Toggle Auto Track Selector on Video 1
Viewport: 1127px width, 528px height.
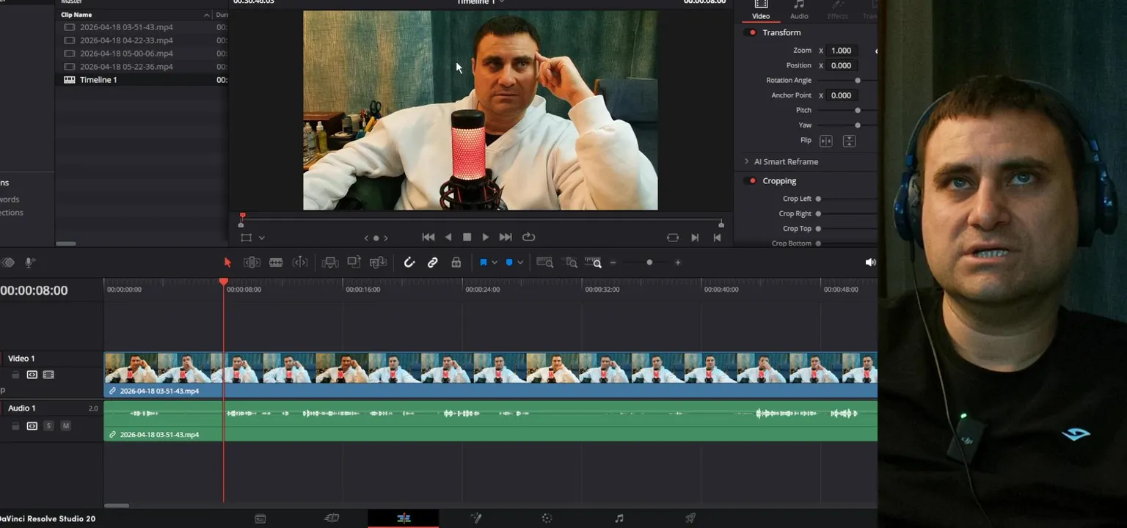[x=32, y=375]
